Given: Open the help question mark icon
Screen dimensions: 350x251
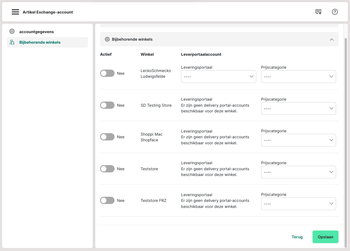Looking at the screenshot, I should [x=335, y=12].
